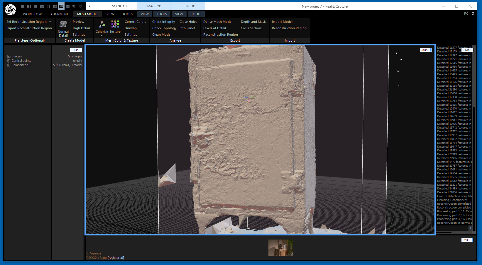Switch to the WORKFLOW ribbon tab
482x265 pixels.
pos(32,14)
